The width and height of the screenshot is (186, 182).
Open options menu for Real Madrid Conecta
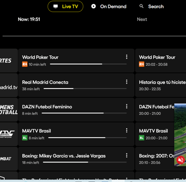click(x=126, y=82)
